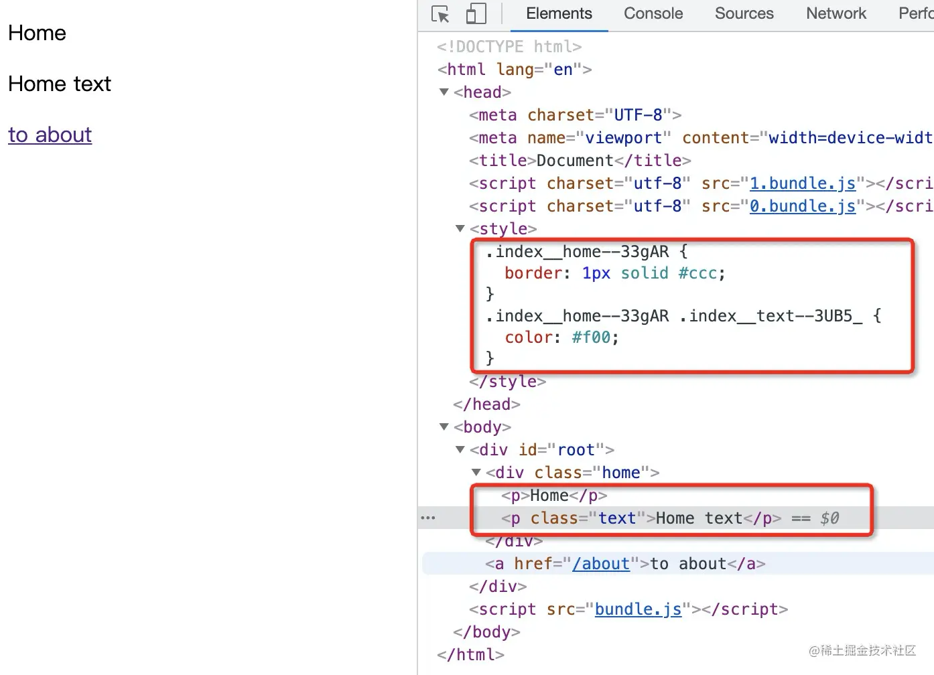The height and width of the screenshot is (675, 934).
Task: Select the p class text node
Action: (641, 518)
